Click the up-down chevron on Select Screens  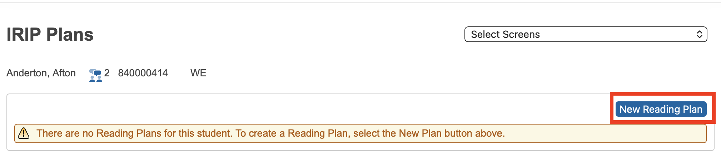(699, 34)
